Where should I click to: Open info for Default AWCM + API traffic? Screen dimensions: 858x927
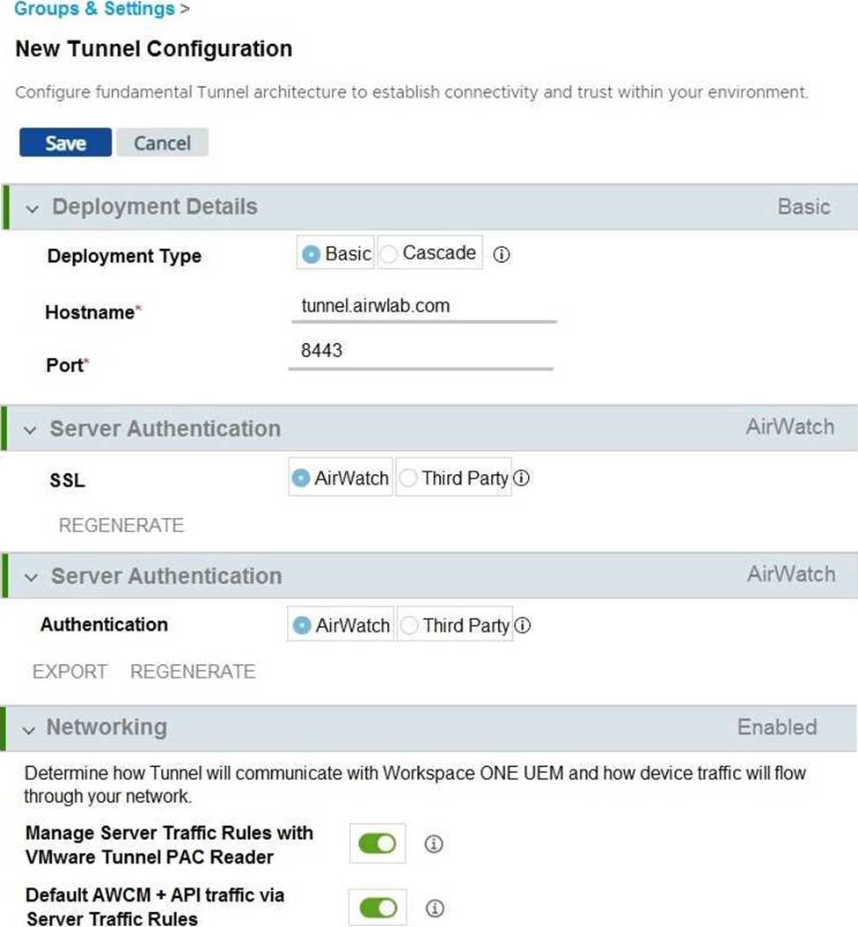click(435, 908)
